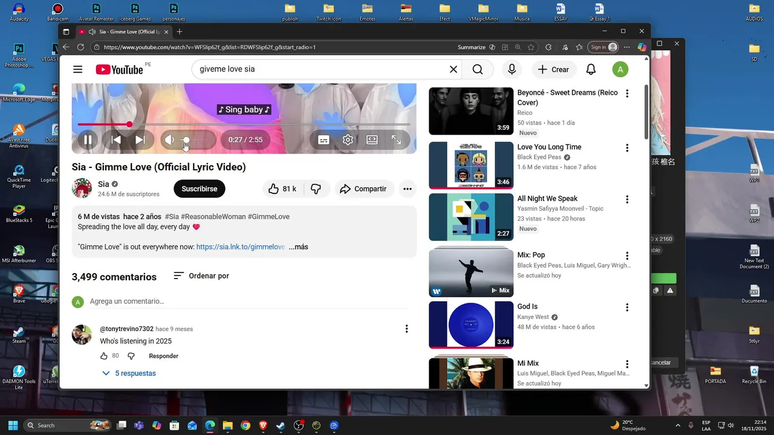Open the sia.lnk.to/gimmelove link
Screen dimensions: 774x435
pyautogui.click(x=241, y=247)
